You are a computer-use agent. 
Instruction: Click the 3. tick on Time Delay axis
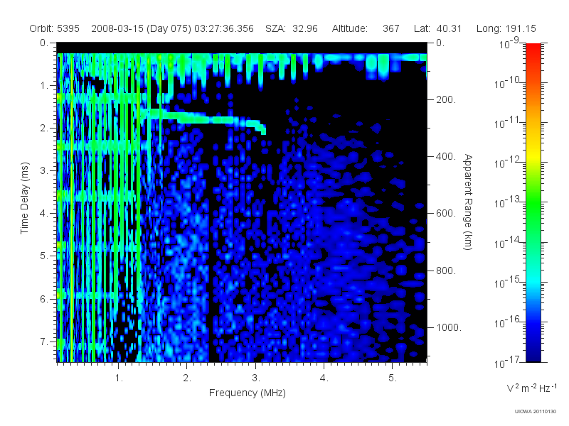(x=44, y=170)
